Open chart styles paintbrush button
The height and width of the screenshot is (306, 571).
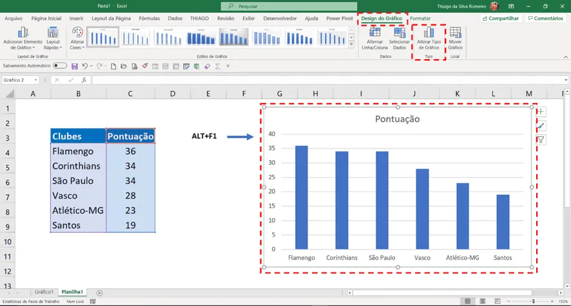541,126
